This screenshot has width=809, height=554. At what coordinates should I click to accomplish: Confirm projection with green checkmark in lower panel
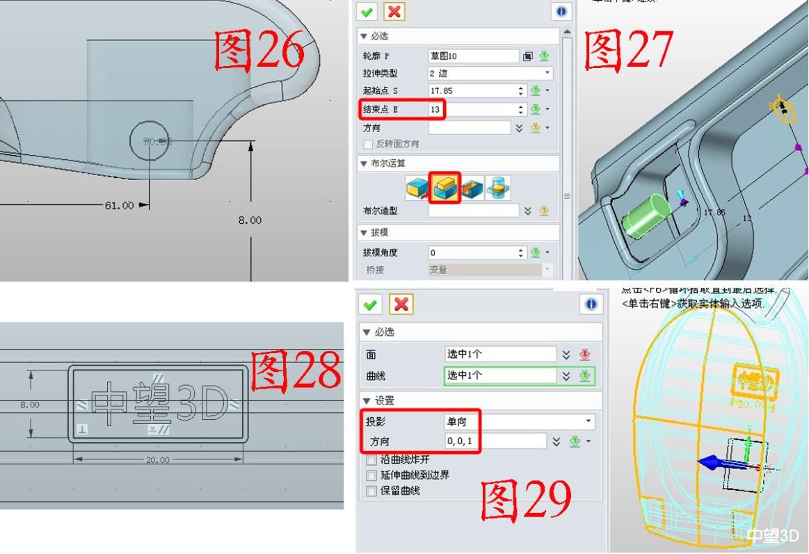(370, 304)
